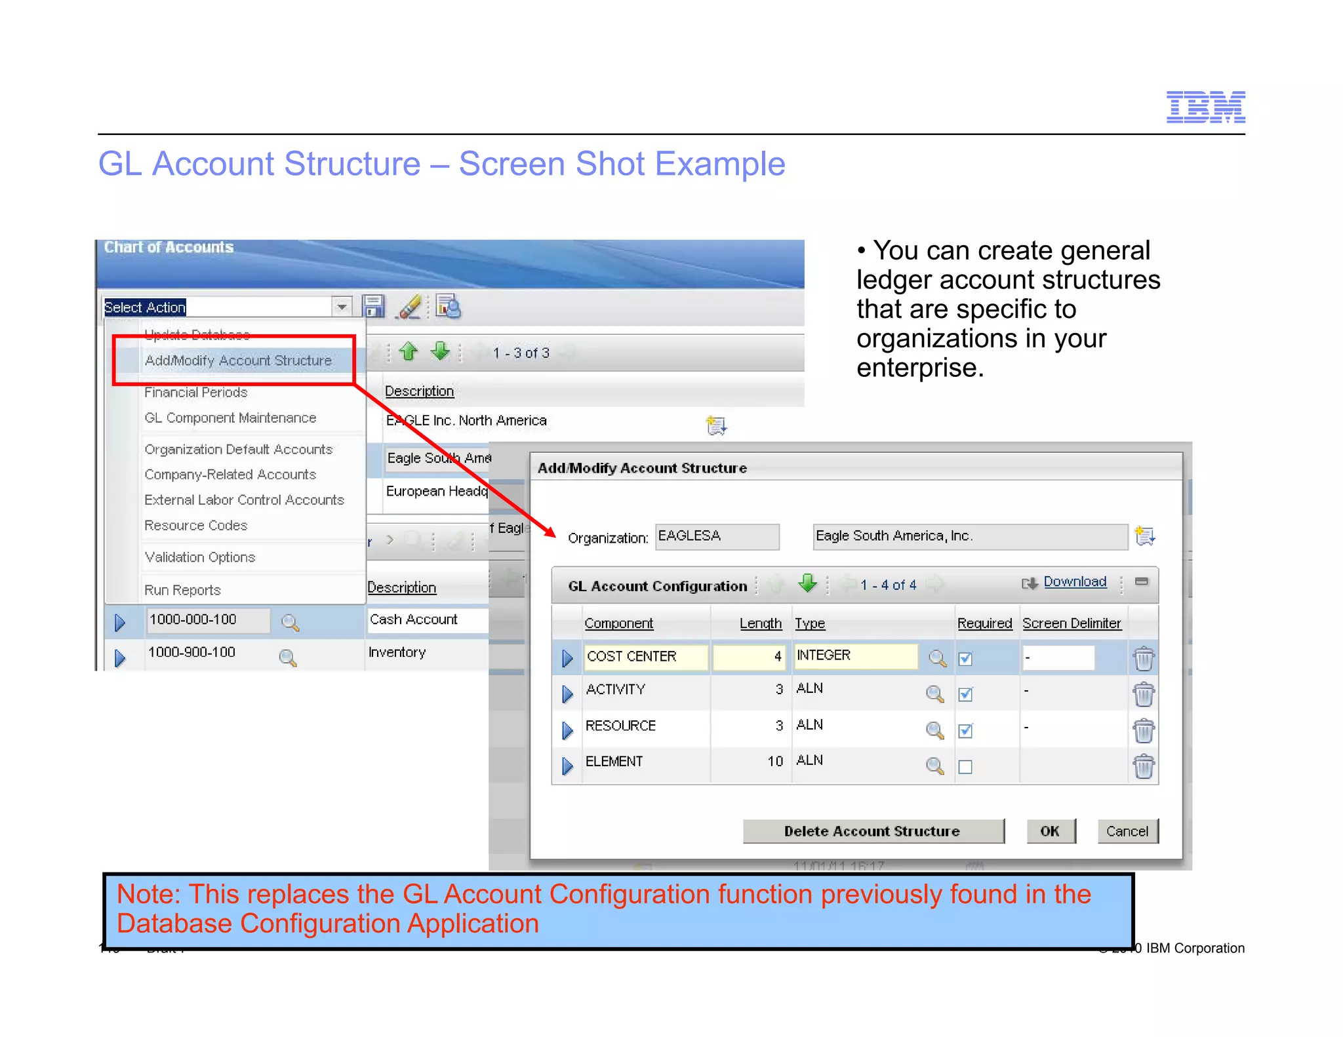Toggle Required checkbox for COST CENTER

(965, 659)
